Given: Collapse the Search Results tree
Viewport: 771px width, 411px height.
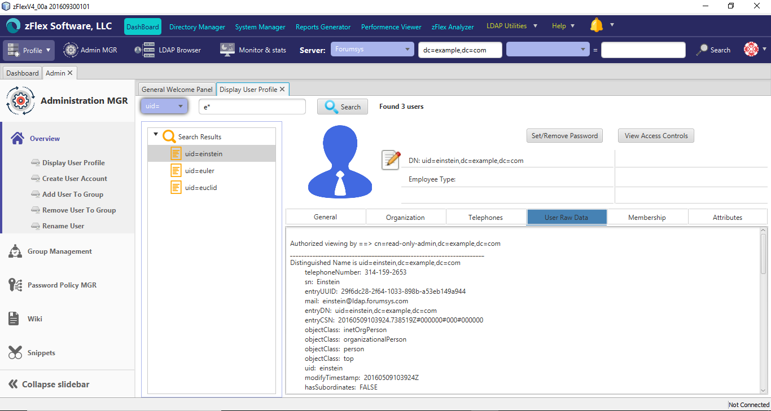Looking at the screenshot, I should pyautogui.click(x=156, y=134).
